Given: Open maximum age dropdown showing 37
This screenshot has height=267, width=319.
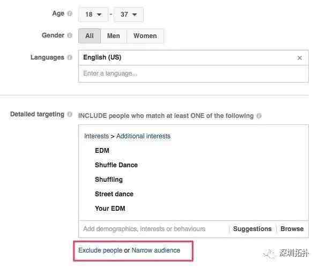Looking at the screenshot, I should coord(129,14).
